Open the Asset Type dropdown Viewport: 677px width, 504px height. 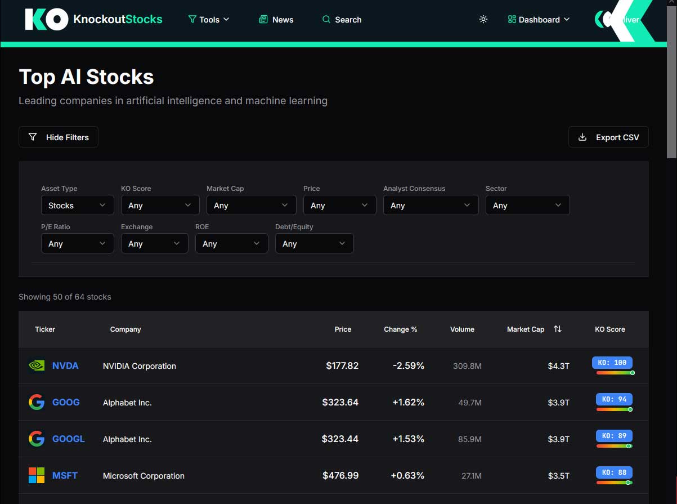77,205
